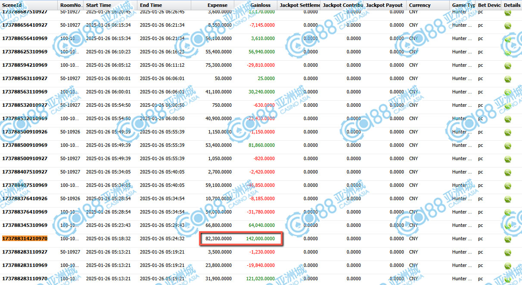Click Gainloss value 30,240.0000
The height and width of the screenshot is (285, 522).
(x=261, y=92)
